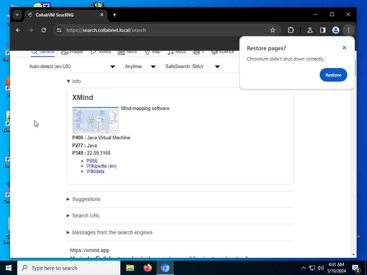Open the taskbar clock and date
The image size is (367, 275).
click(x=336, y=268)
